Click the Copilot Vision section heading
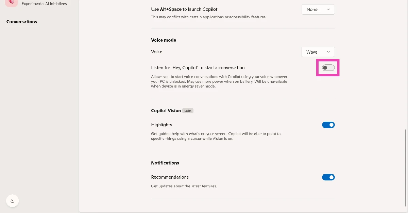Screen dimensions: 408x213 coord(166,111)
